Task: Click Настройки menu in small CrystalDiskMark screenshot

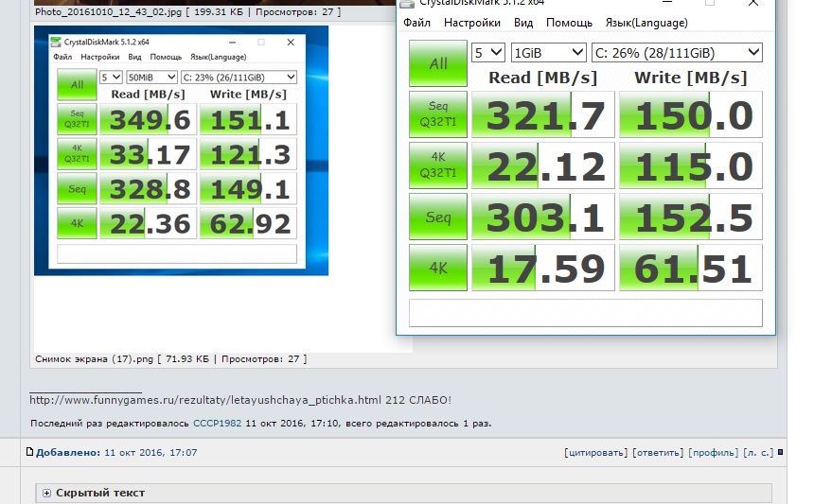Action: [100, 57]
